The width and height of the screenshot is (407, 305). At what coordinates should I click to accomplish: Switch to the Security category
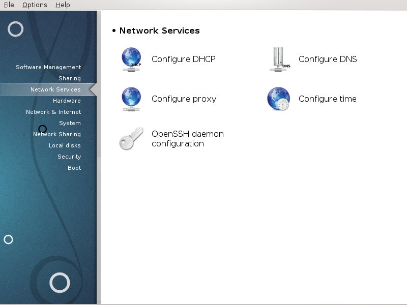[x=69, y=157]
